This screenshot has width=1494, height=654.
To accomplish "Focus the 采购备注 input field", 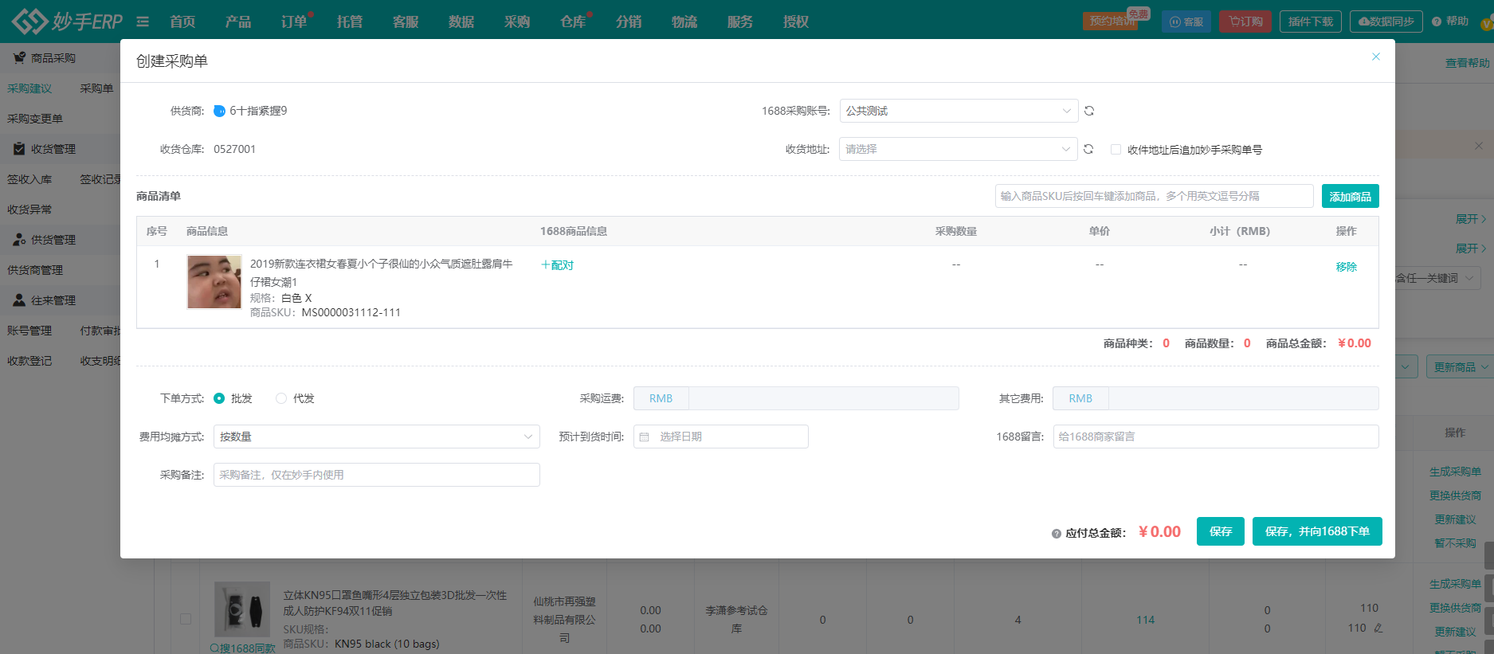I will click(x=376, y=475).
